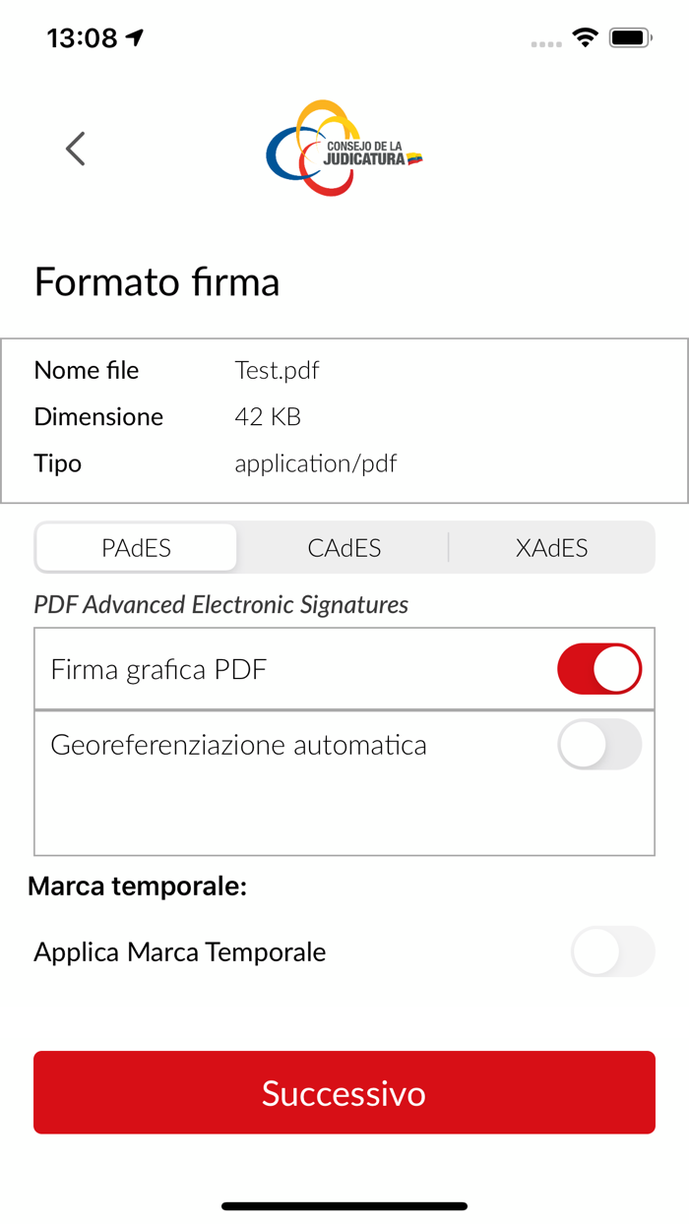Tap the home indicator bar at the bottom

click(x=344, y=1204)
